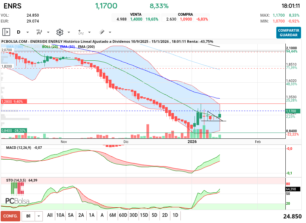Toggle the SMA (100) legend label
Image resolution: width=306 pixels, height=223 pixels.
(x=15, y=47)
